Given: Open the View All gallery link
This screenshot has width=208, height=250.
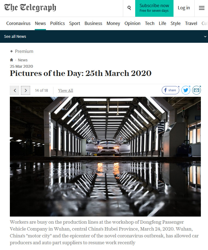Looking at the screenshot, I should [x=66, y=90].
